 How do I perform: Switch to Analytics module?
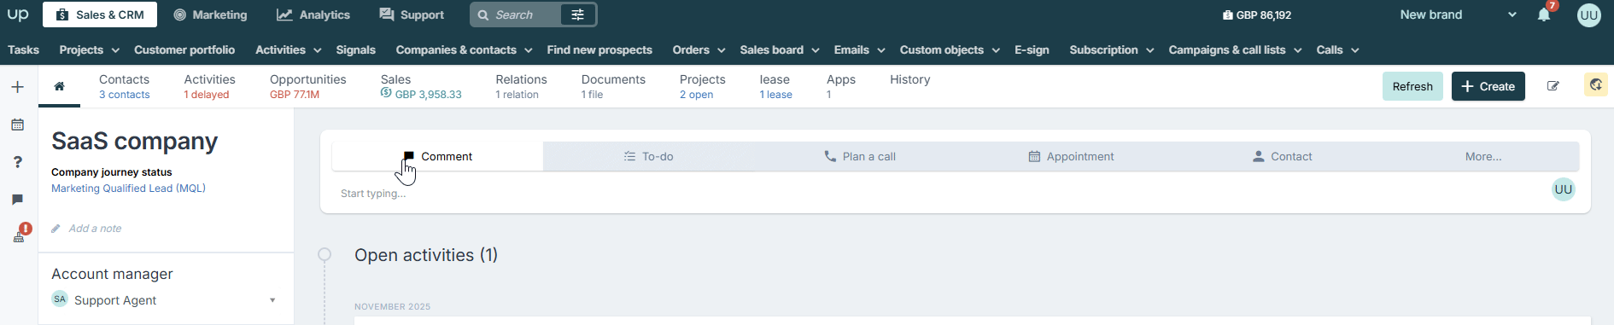coord(313,15)
